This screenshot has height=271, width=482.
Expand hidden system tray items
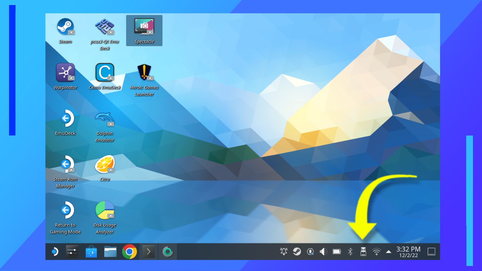(x=388, y=252)
